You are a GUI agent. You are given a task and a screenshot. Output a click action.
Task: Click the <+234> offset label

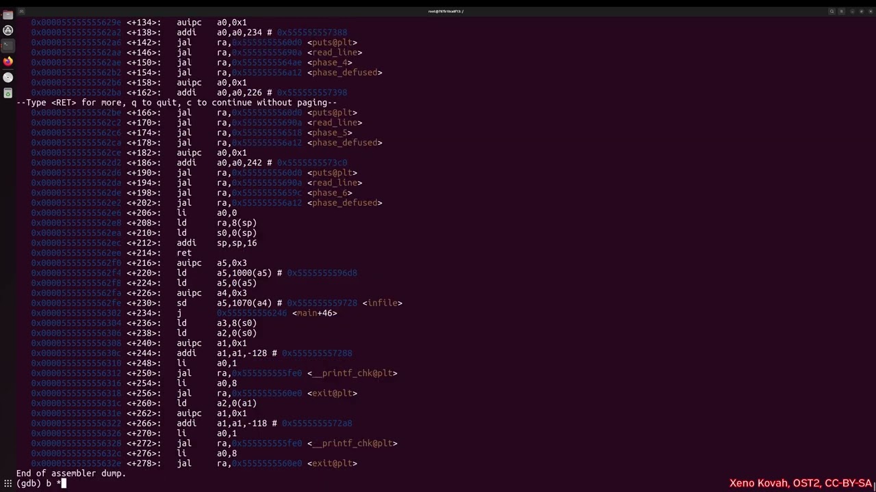[x=144, y=313]
